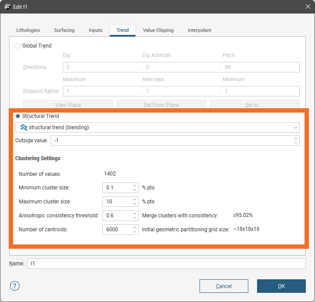
Task: Open the structural trend dropdown list
Action: [x=296, y=127]
